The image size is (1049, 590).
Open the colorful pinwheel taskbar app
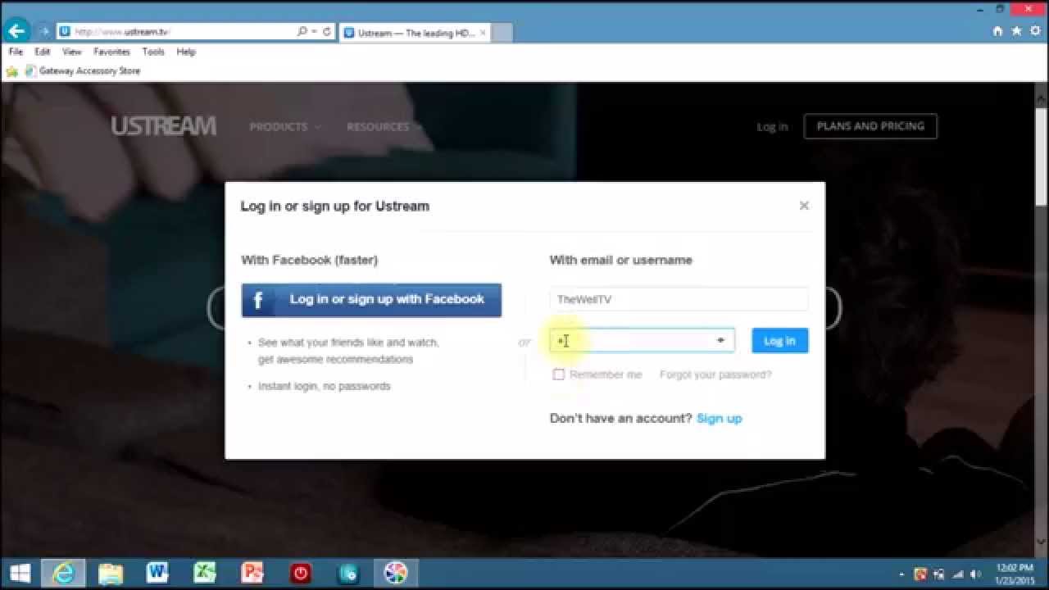[x=396, y=573]
